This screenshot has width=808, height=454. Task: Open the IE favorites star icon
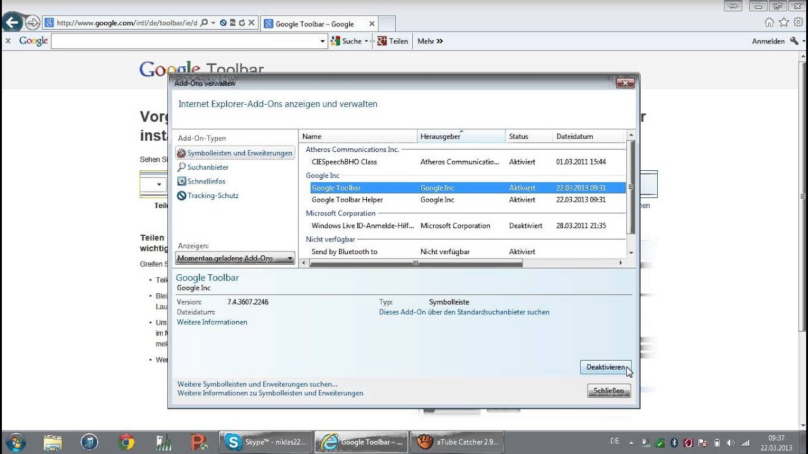click(783, 23)
